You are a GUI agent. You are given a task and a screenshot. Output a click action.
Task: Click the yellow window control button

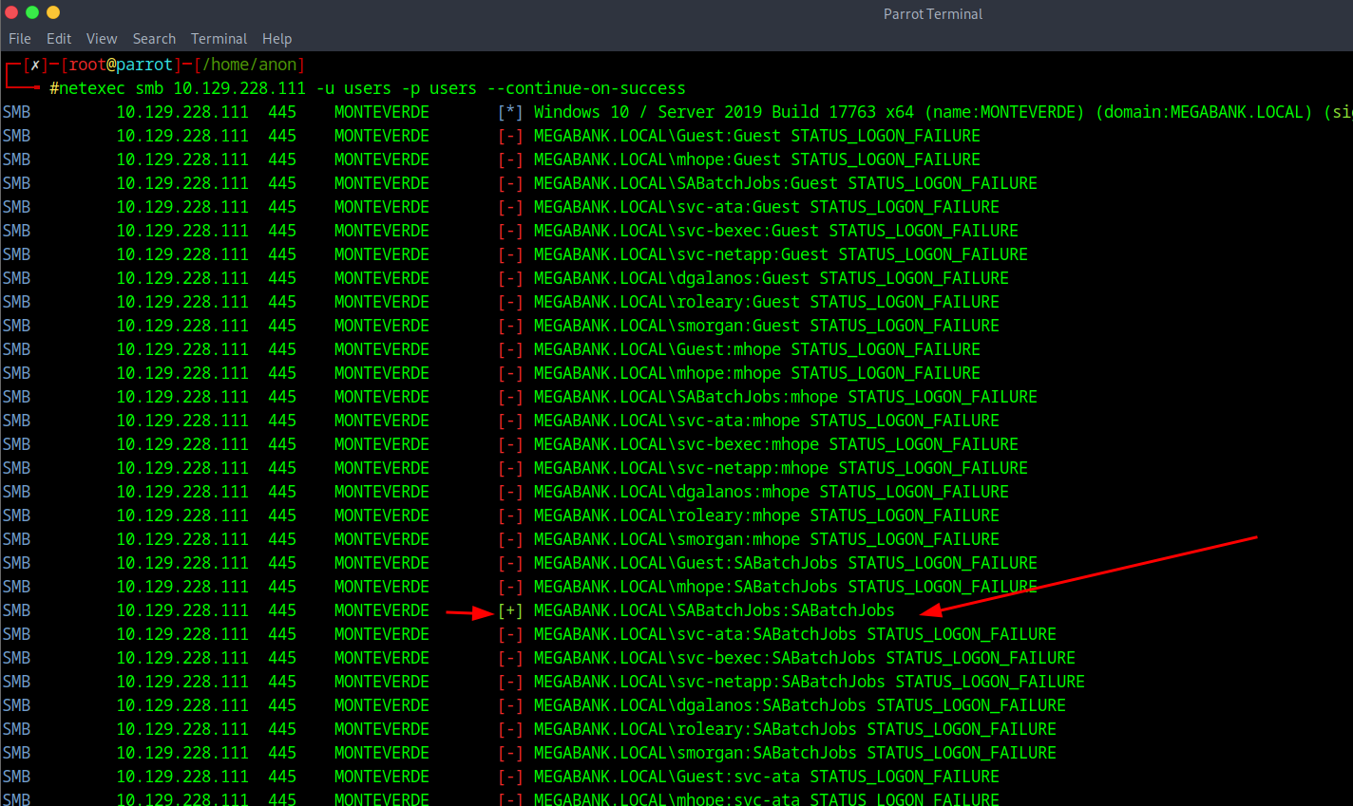(x=53, y=12)
